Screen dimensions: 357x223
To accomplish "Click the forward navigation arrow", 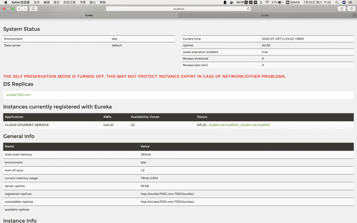I will tap(24, 9).
